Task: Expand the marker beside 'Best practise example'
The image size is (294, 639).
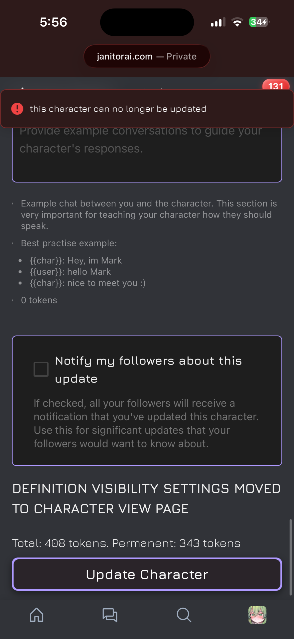Action: coord(12,243)
